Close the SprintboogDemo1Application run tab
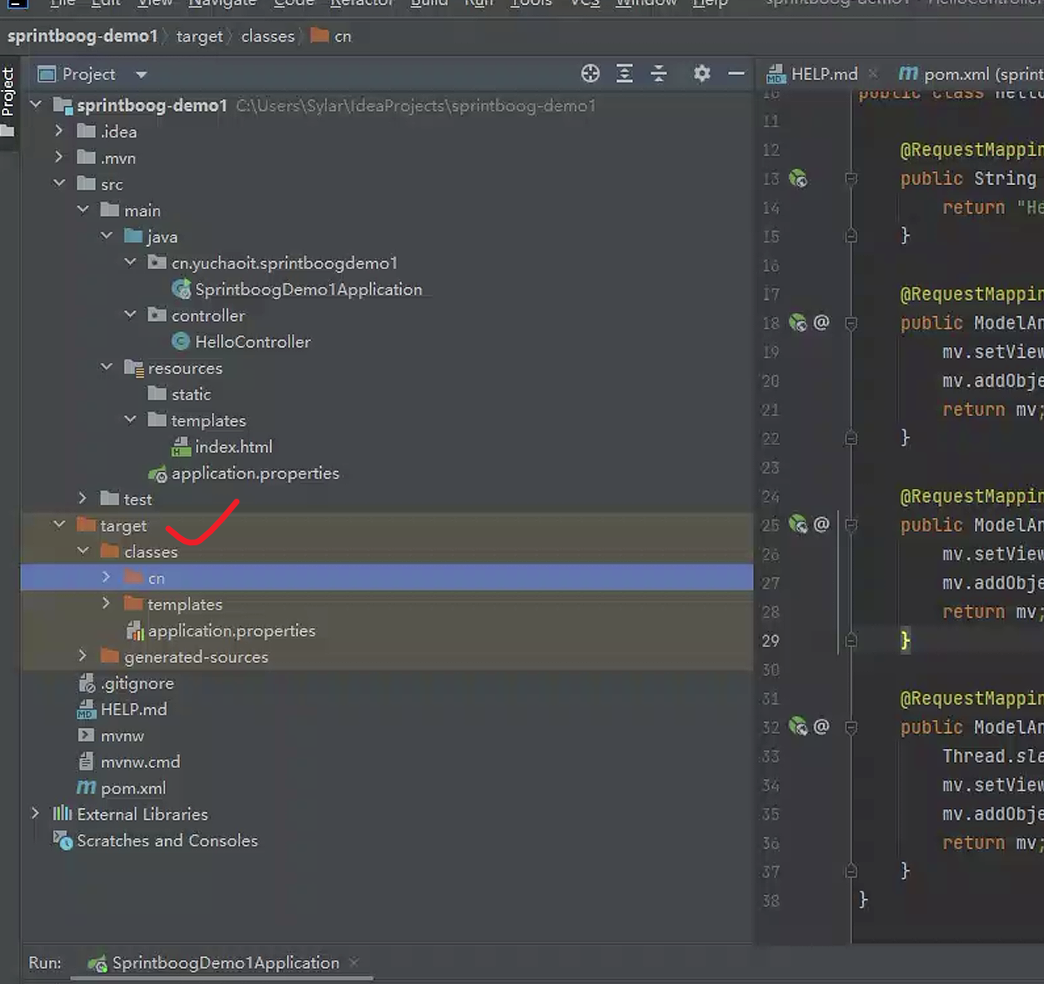Image resolution: width=1044 pixels, height=984 pixels. point(354,962)
